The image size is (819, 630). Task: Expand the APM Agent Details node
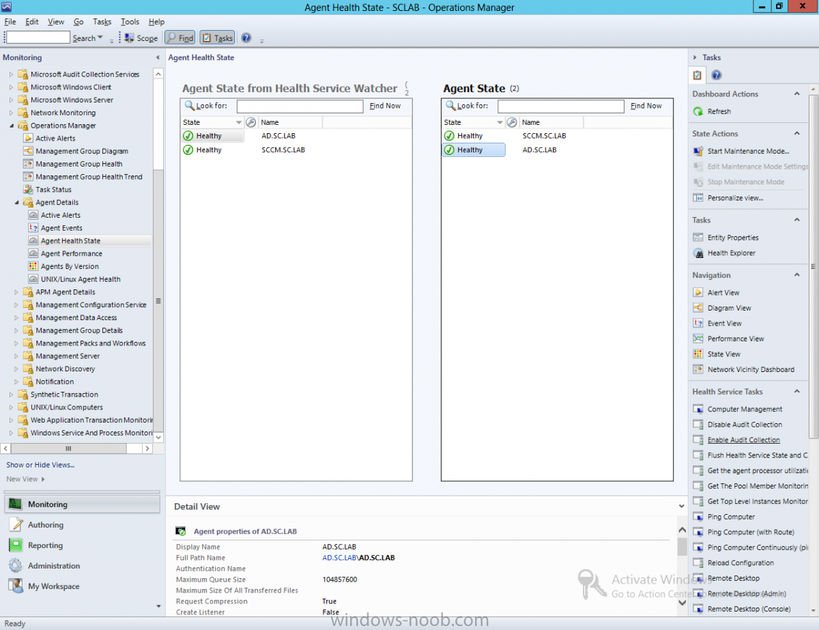click(x=16, y=292)
